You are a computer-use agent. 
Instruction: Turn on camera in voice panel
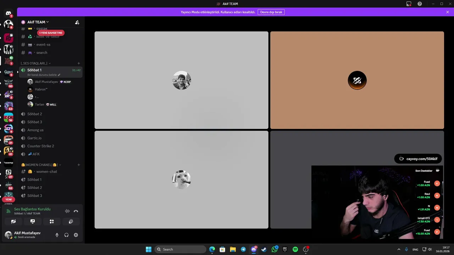[x=13, y=221]
